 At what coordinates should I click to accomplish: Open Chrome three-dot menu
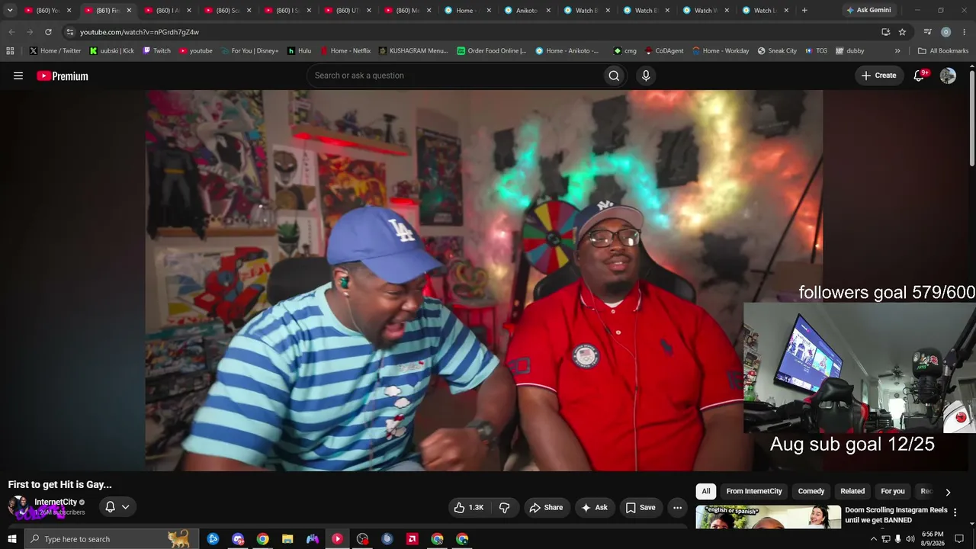click(963, 32)
